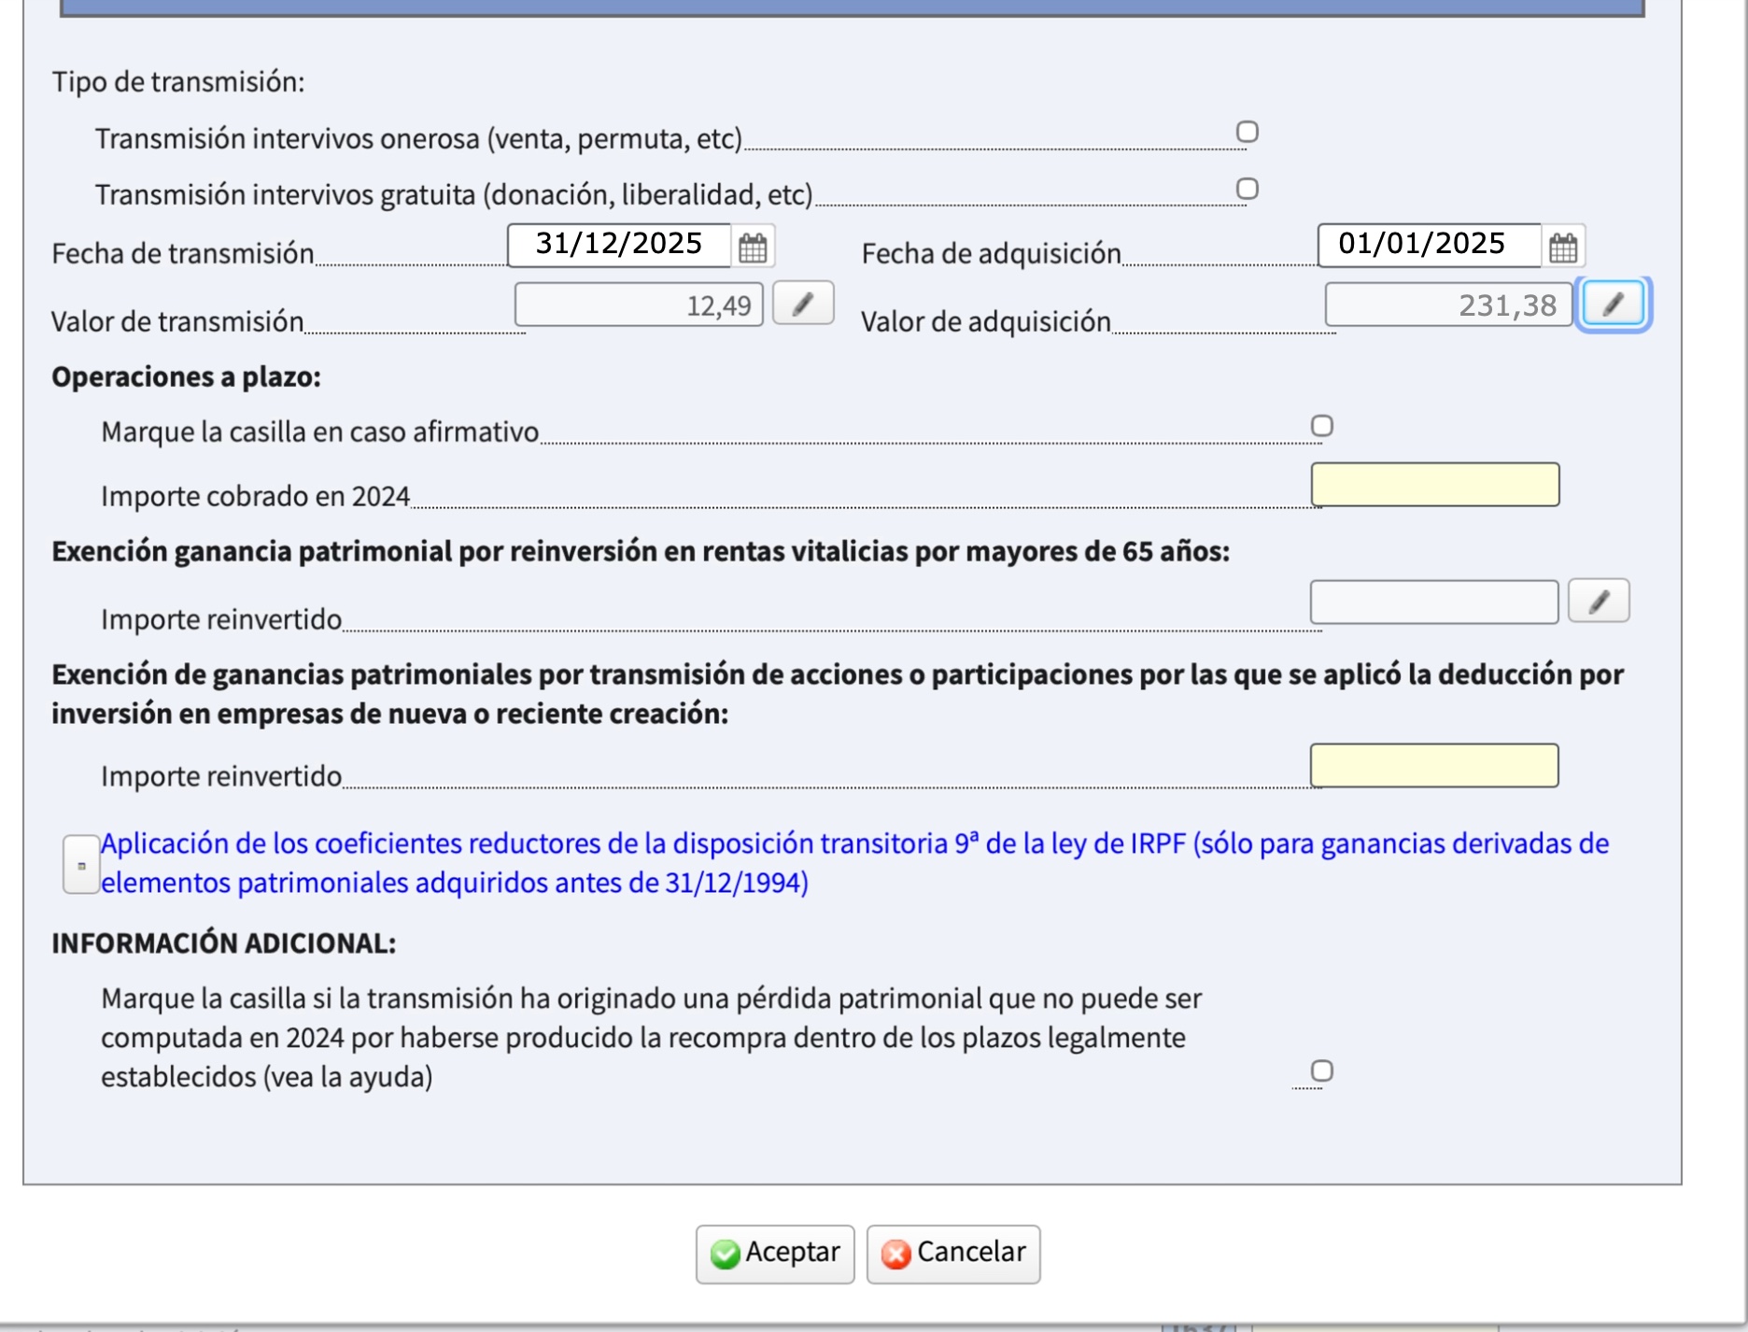Expand the coeficientes reductores section
The width and height of the screenshot is (1748, 1332).
tap(80, 865)
